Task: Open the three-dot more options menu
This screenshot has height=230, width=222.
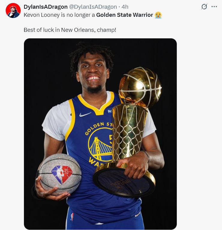Action: (x=214, y=7)
